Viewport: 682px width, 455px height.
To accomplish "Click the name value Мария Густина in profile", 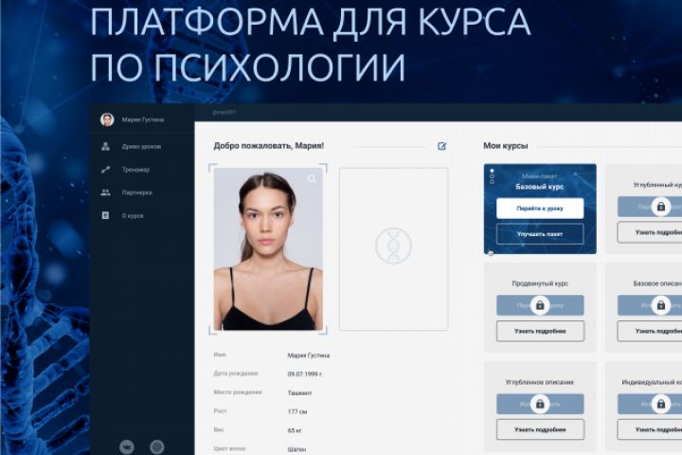I will 309,355.
